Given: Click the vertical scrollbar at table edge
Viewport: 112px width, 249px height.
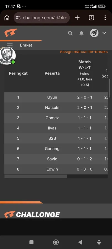Looking at the screenshot, I should click(x=110, y=87).
